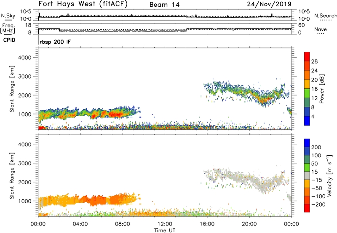This screenshot has height=233, width=337.
Task: Click the '16:00' time axis tick label
Action: (207, 224)
